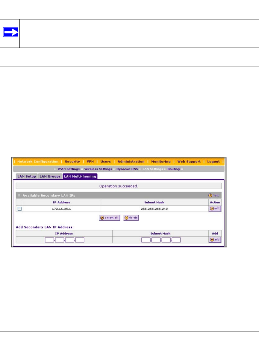Screen dimensions: 259x350
Task: Click the select all button
Action: click(110, 218)
